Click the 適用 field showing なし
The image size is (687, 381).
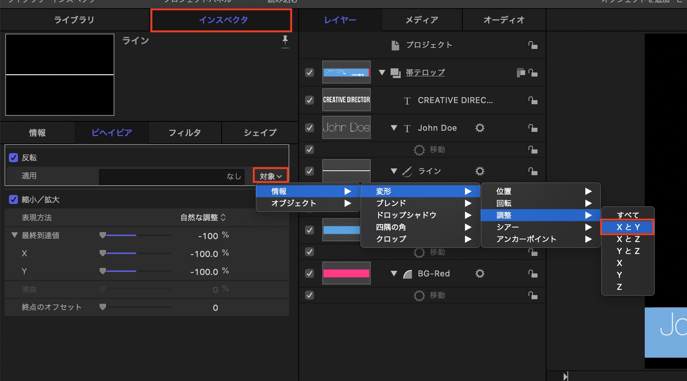[172, 176]
